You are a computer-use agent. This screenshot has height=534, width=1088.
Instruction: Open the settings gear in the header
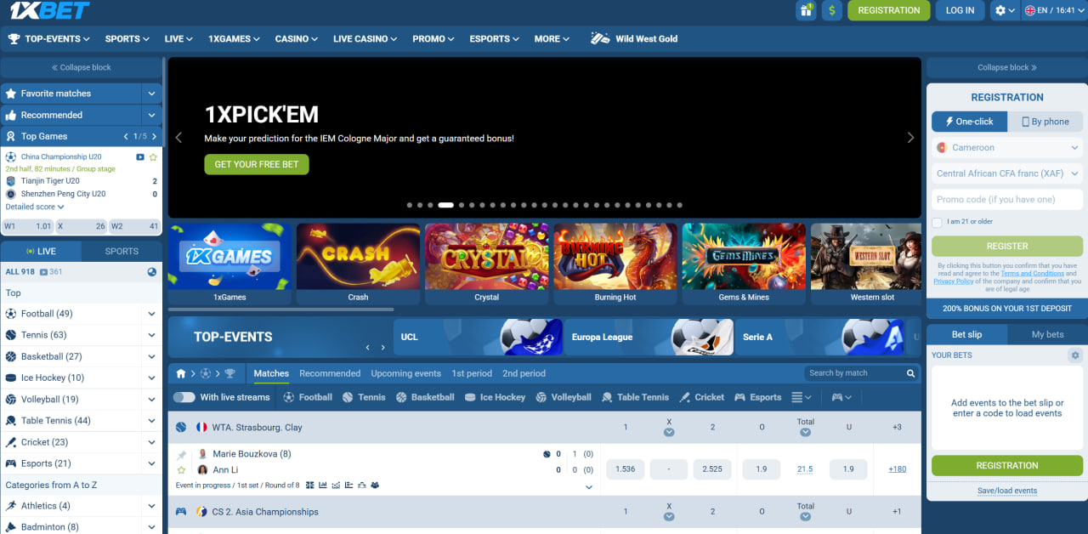click(x=1005, y=10)
